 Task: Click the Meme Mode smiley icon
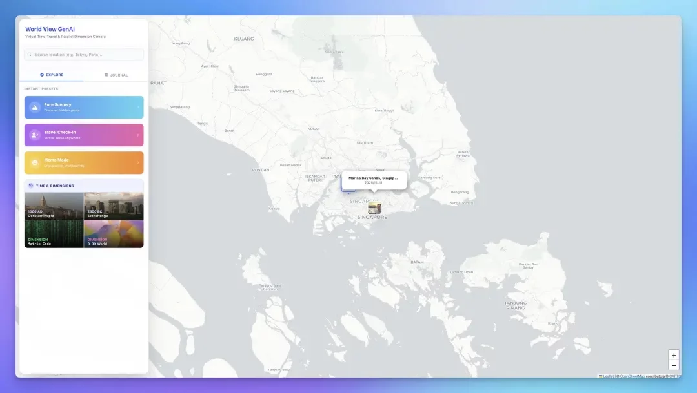[35, 162]
